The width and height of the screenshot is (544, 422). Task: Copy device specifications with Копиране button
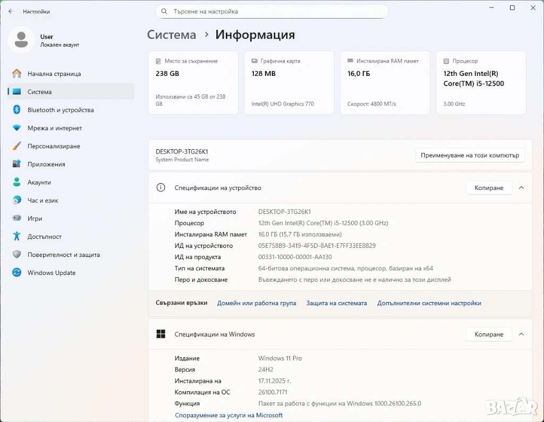click(x=488, y=188)
